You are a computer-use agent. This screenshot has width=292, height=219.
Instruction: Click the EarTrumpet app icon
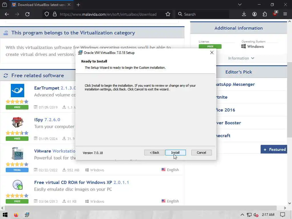[x=17, y=90]
